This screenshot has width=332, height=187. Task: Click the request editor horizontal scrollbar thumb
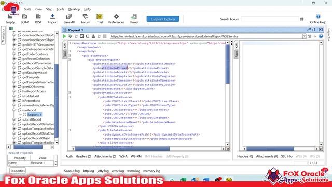[x=122, y=149]
